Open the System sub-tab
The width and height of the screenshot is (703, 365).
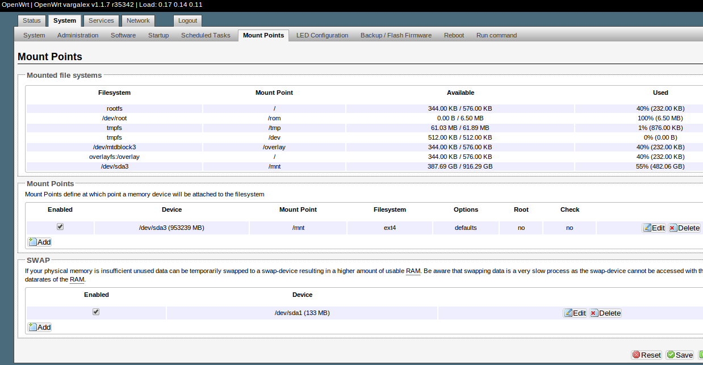(34, 35)
